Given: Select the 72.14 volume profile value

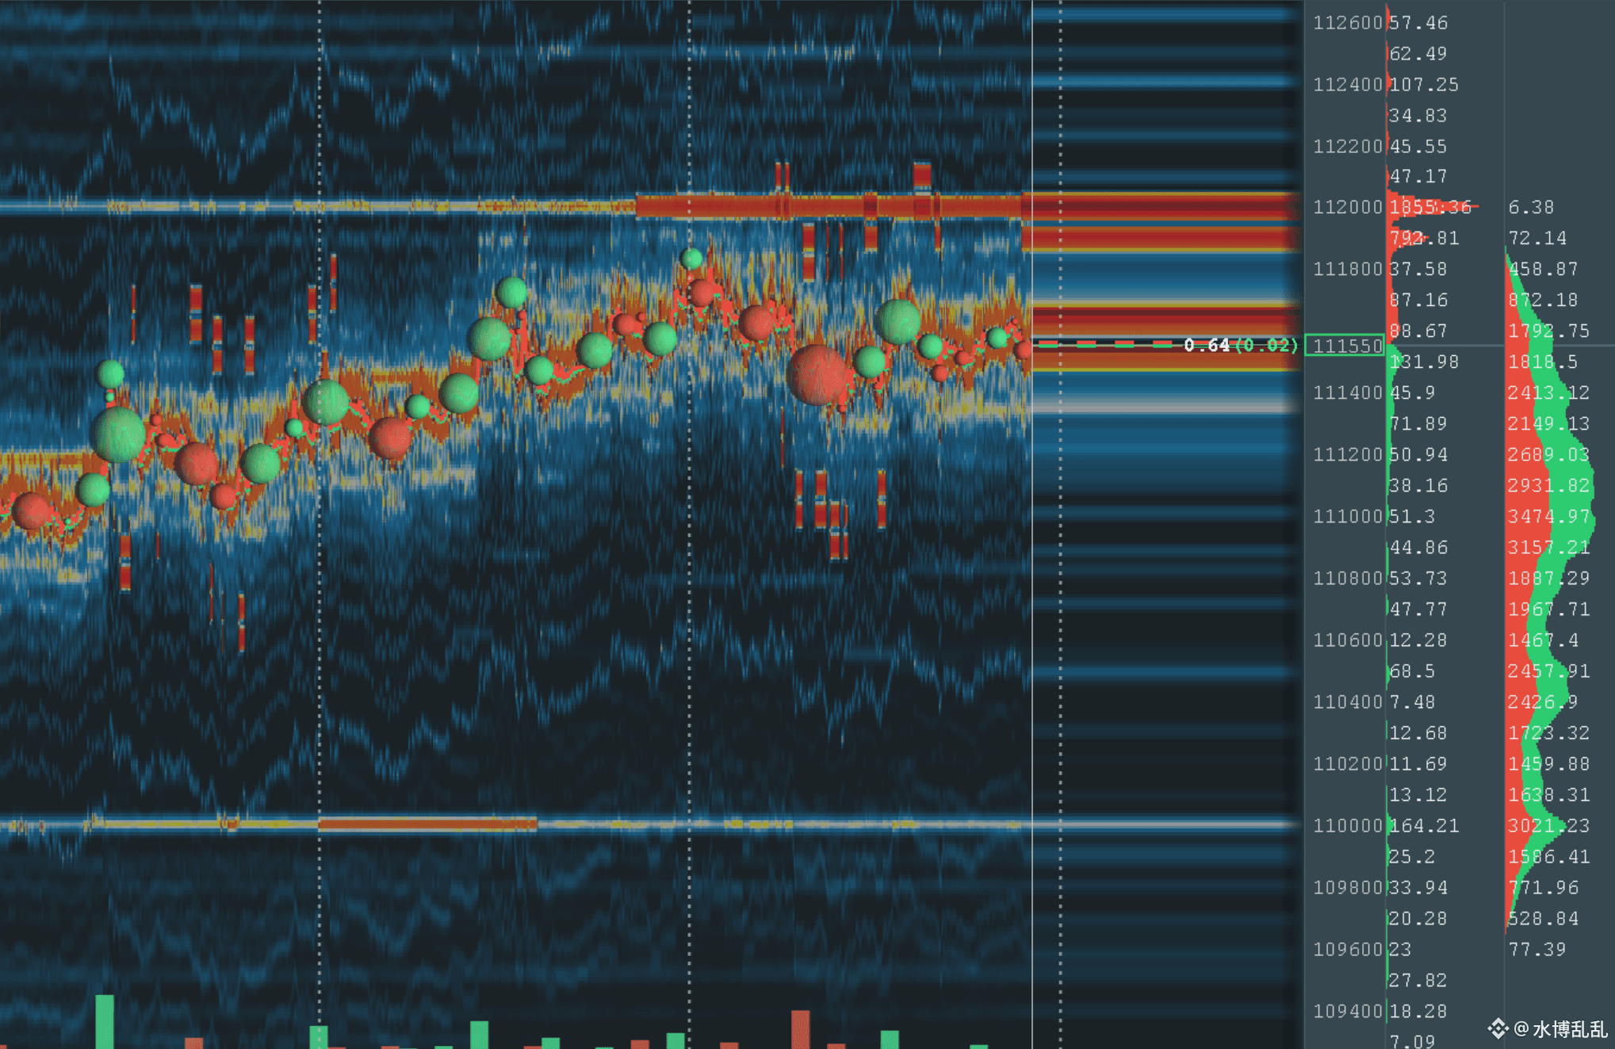Looking at the screenshot, I should [1537, 239].
